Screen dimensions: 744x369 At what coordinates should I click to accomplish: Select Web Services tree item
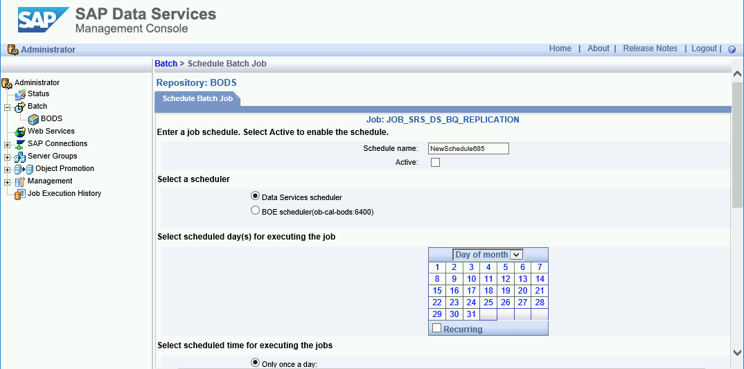pyautogui.click(x=51, y=131)
